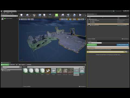The image size is (130, 98).
Task: Click the green Add Component button
Action: click(x=92, y=45)
